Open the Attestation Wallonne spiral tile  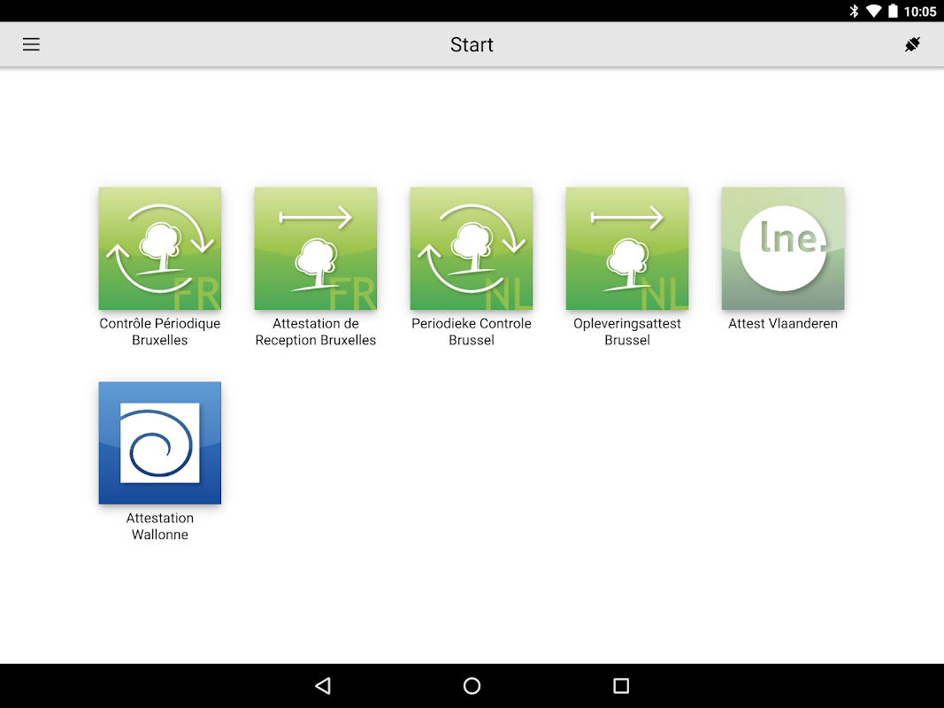click(x=159, y=442)
